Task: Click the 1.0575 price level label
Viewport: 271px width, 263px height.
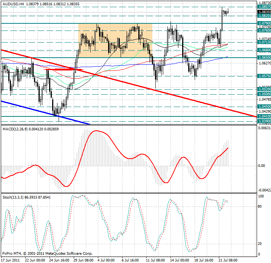Action: click(264, 76)
